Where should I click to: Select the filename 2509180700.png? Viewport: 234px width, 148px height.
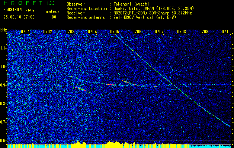[19, 10]
